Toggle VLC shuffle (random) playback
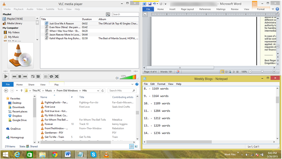Image resolution: width=282 pixels, height=159 pixels. (57, 76)
